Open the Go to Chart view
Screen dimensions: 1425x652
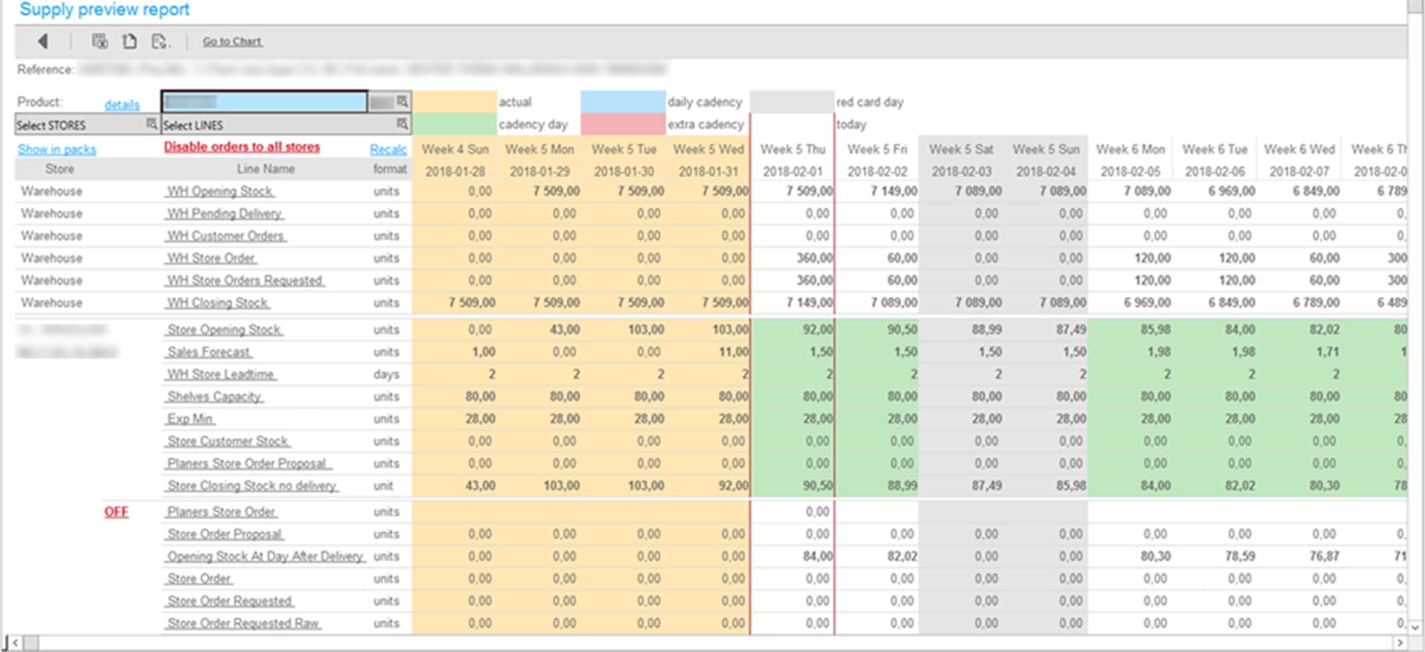click(232, 41)
